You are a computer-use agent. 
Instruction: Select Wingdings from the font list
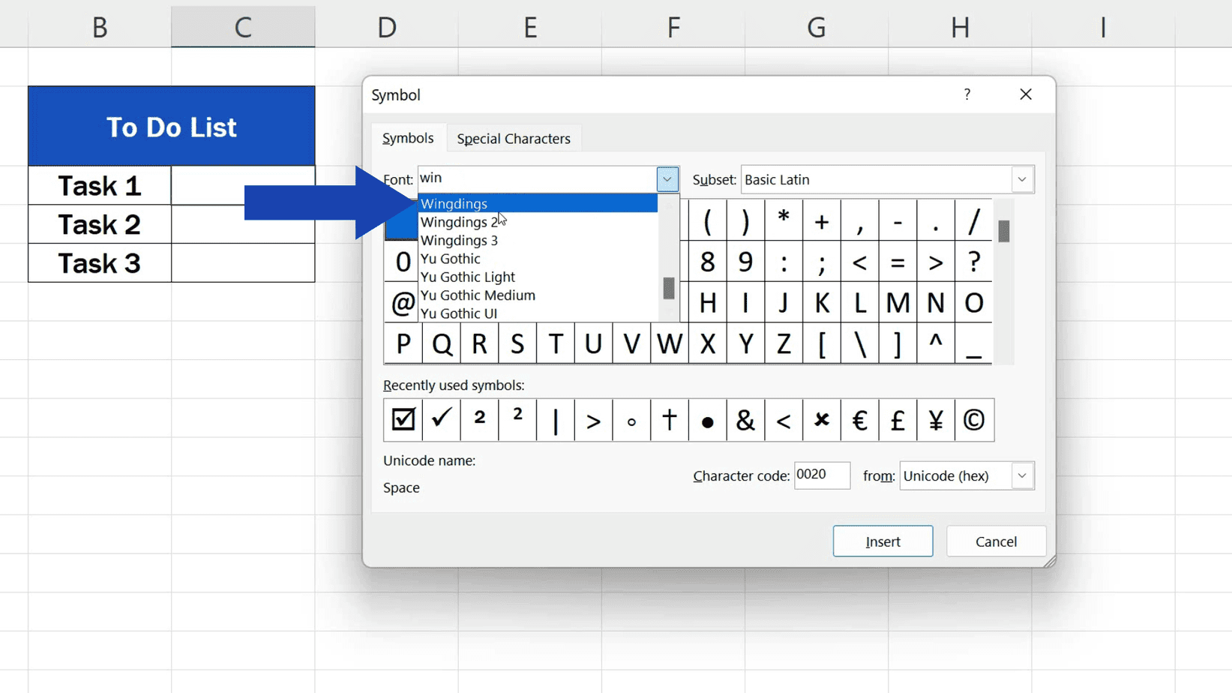(454, 203)
